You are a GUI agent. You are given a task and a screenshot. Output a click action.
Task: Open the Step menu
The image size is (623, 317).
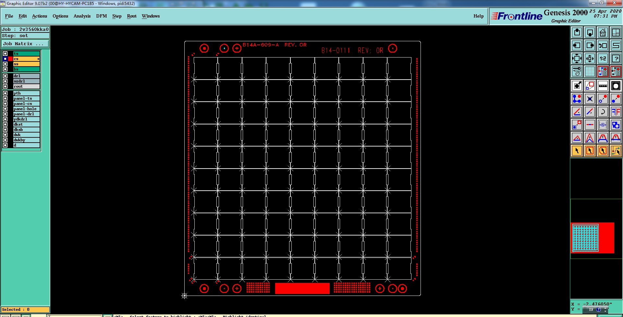point(117,16)
